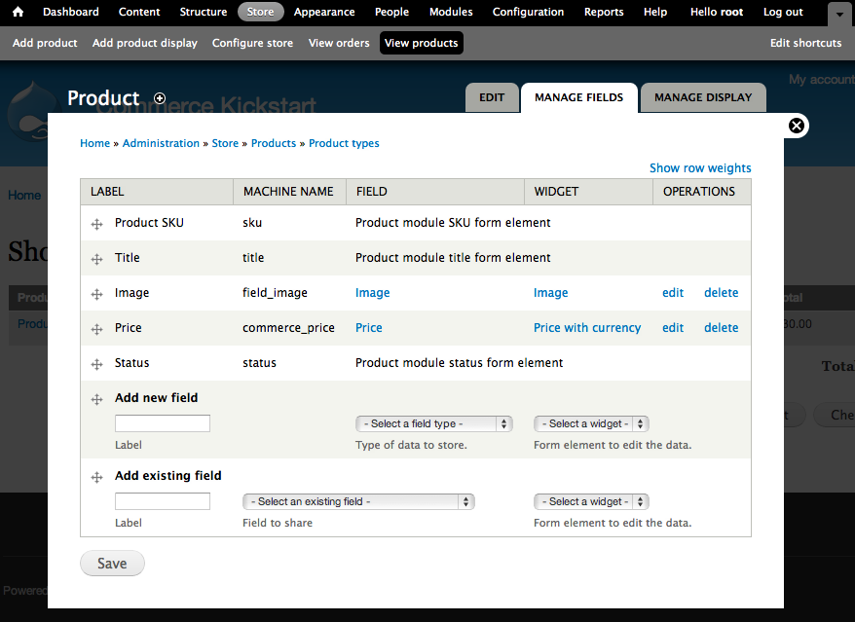Click the drag handle beside Add new field
The image size is (855, 622).
pyautogui.click(x=96, y=398)
